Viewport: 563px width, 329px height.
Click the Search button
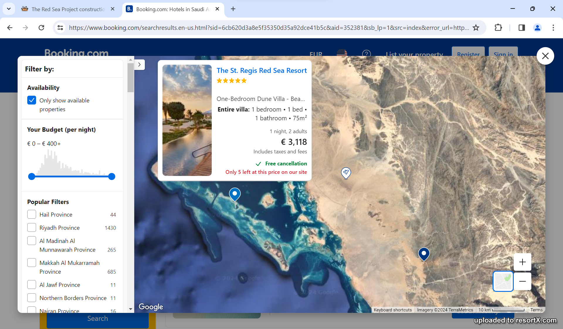click(x=98, y=318)
